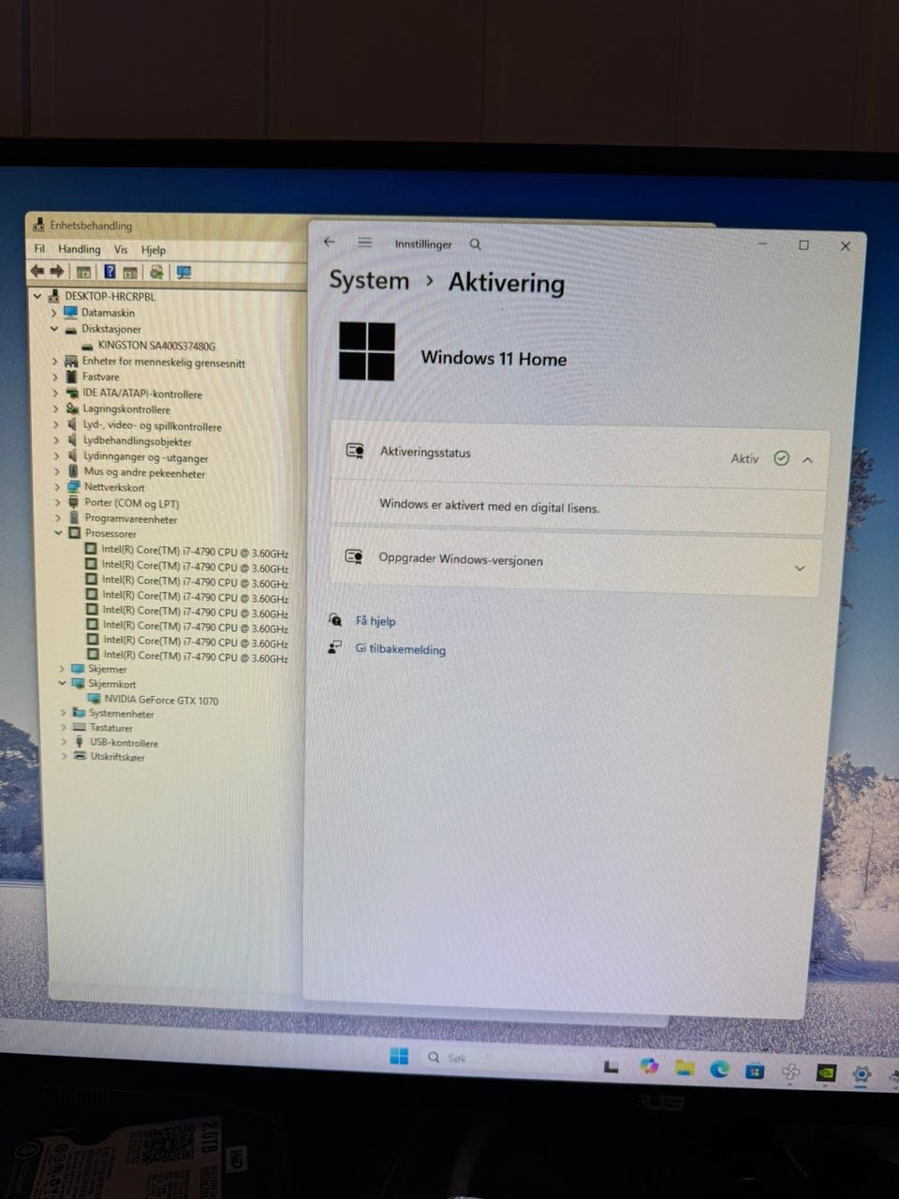Maximize the Innstillinger window
Screen dimensions: 899x1199
[x=803, y=245]
